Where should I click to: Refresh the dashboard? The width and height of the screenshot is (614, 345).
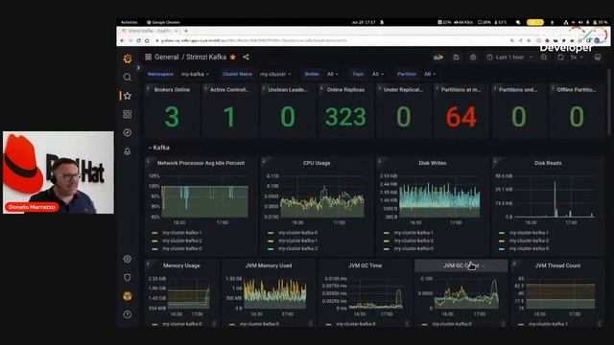tap(560, 57)
